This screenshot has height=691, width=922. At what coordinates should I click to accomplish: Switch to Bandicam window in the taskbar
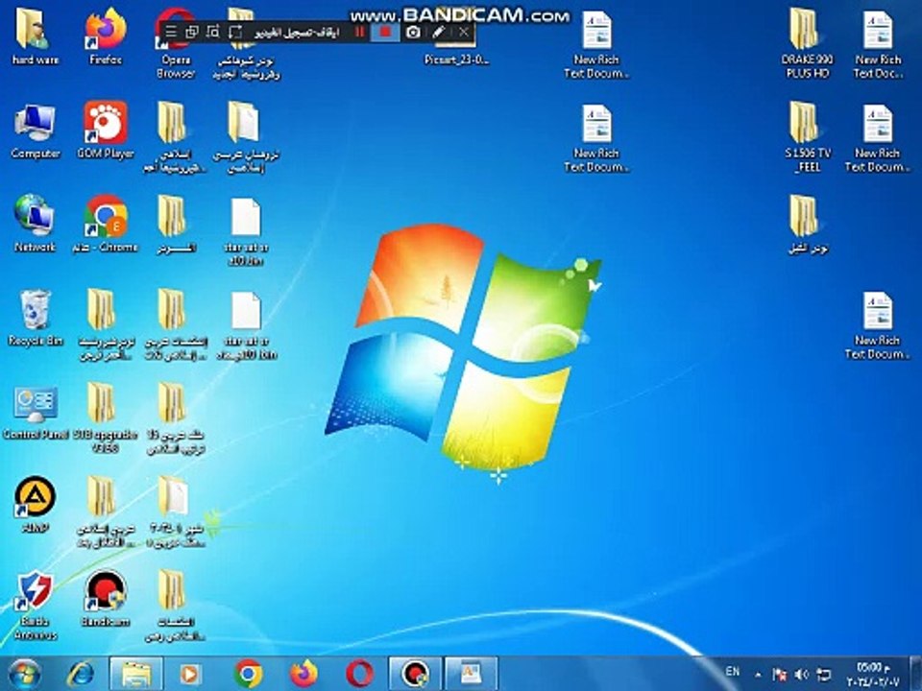pos(415,674)
